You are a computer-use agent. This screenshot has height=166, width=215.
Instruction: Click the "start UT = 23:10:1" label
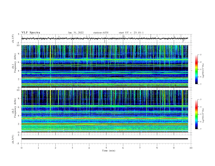pyautogui.click(x=131, y=33)
